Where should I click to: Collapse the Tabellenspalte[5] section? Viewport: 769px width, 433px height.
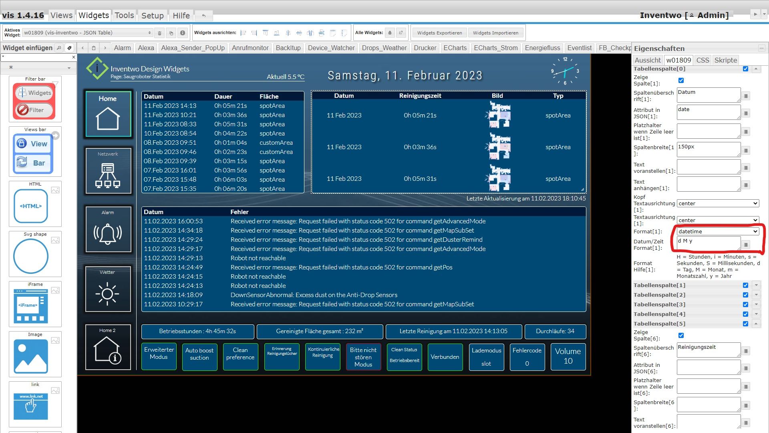pos(756,324)
